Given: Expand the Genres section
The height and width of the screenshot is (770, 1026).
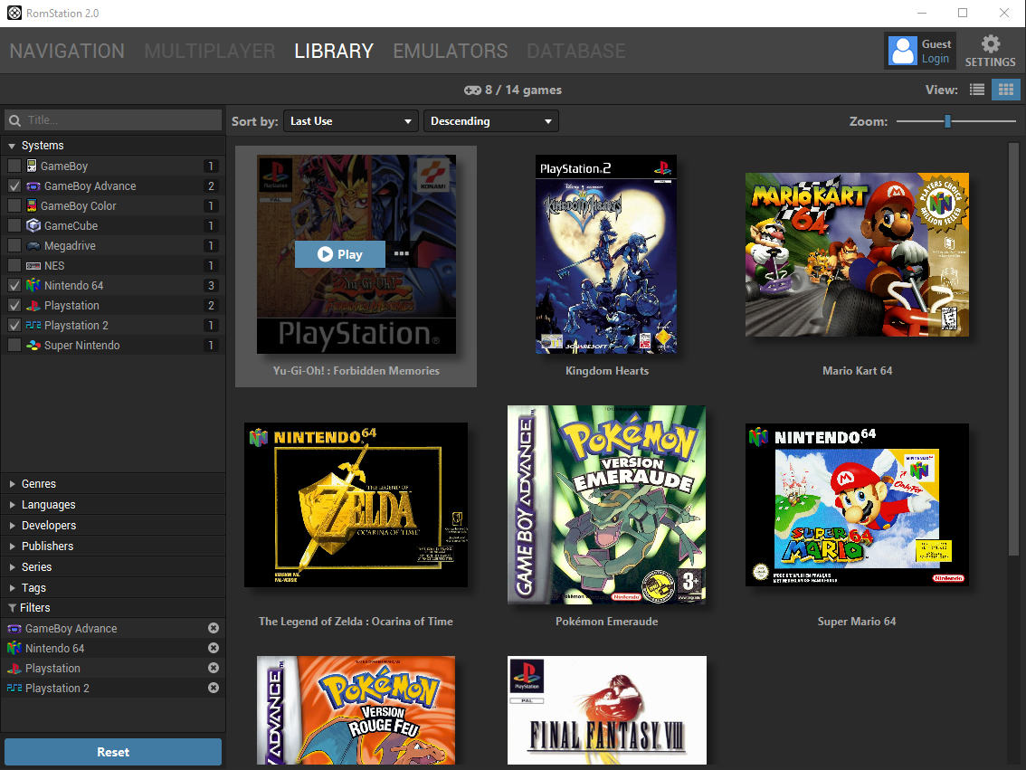Looking at the screenshot, I should (x=112, y=483).
